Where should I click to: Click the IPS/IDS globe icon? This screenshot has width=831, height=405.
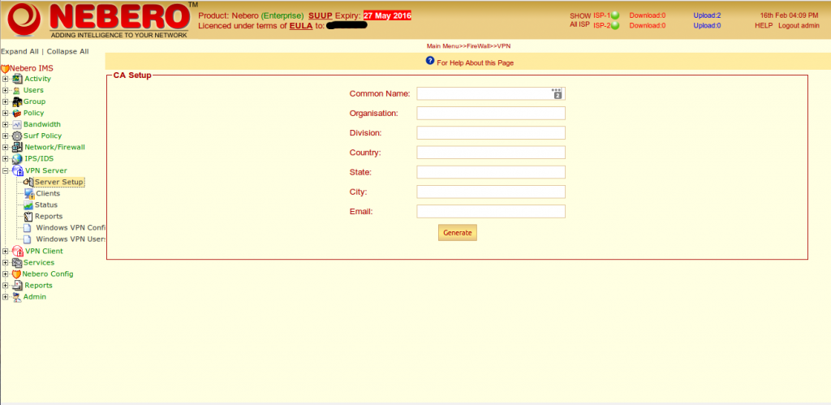click(x=17, y=158)
